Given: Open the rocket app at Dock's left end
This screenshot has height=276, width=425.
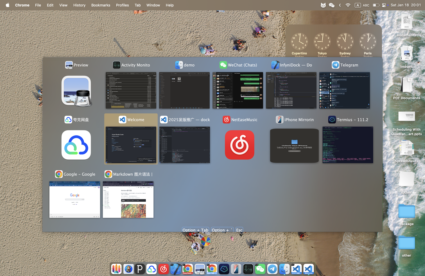Looking at the screenshot, I should click(116, 269).
